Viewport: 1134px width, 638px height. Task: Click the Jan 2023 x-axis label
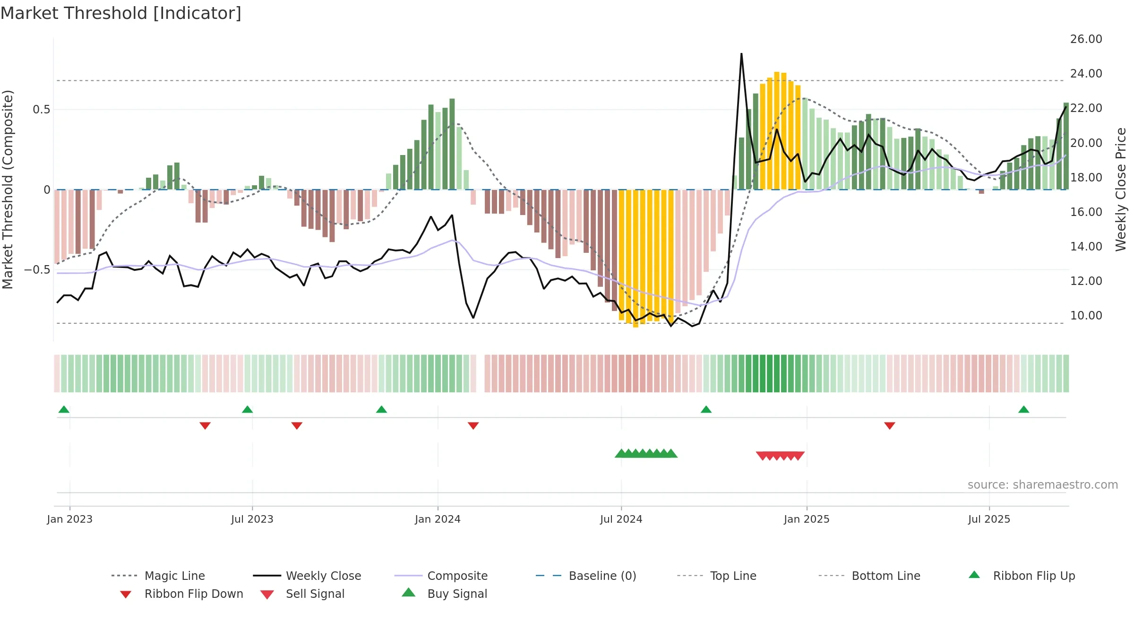click(69, 519)
